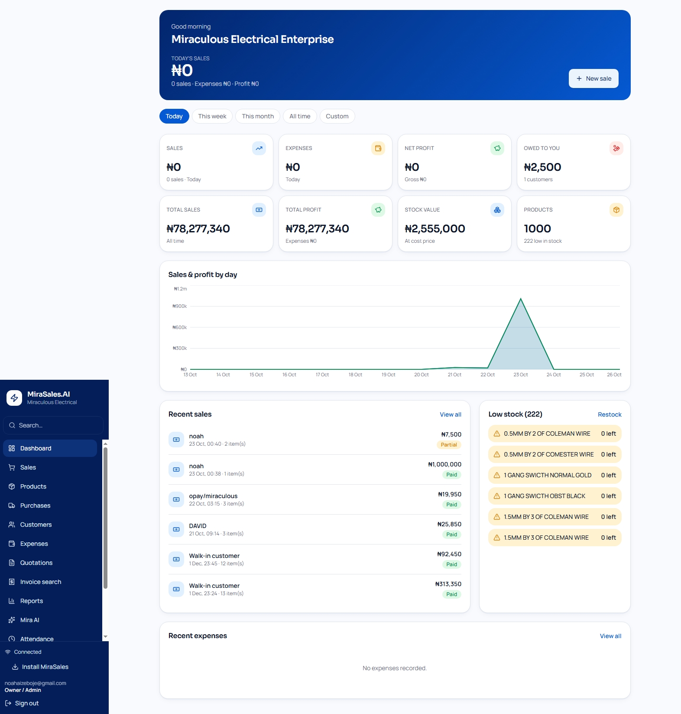Click the boxes icon in Stock Value card

tap(497, 210)
